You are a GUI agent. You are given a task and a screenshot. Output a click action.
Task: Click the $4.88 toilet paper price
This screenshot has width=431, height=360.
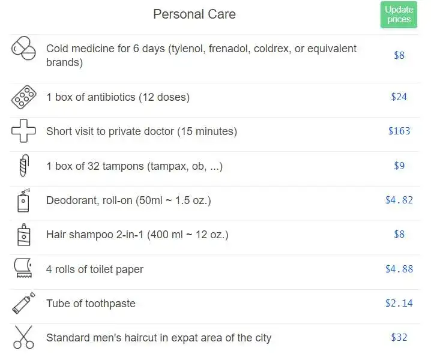[399, 269]
